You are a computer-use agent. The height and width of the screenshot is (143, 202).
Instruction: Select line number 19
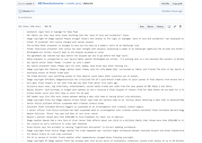(22, 93)
